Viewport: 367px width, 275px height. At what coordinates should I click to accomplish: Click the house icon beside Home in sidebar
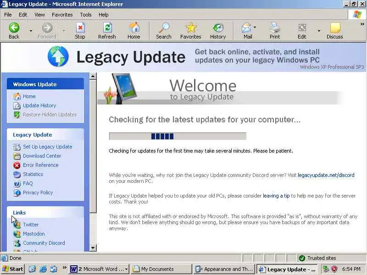17,96
